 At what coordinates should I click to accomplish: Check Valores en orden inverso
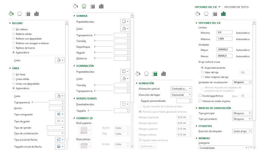click(x=201, y=101)
